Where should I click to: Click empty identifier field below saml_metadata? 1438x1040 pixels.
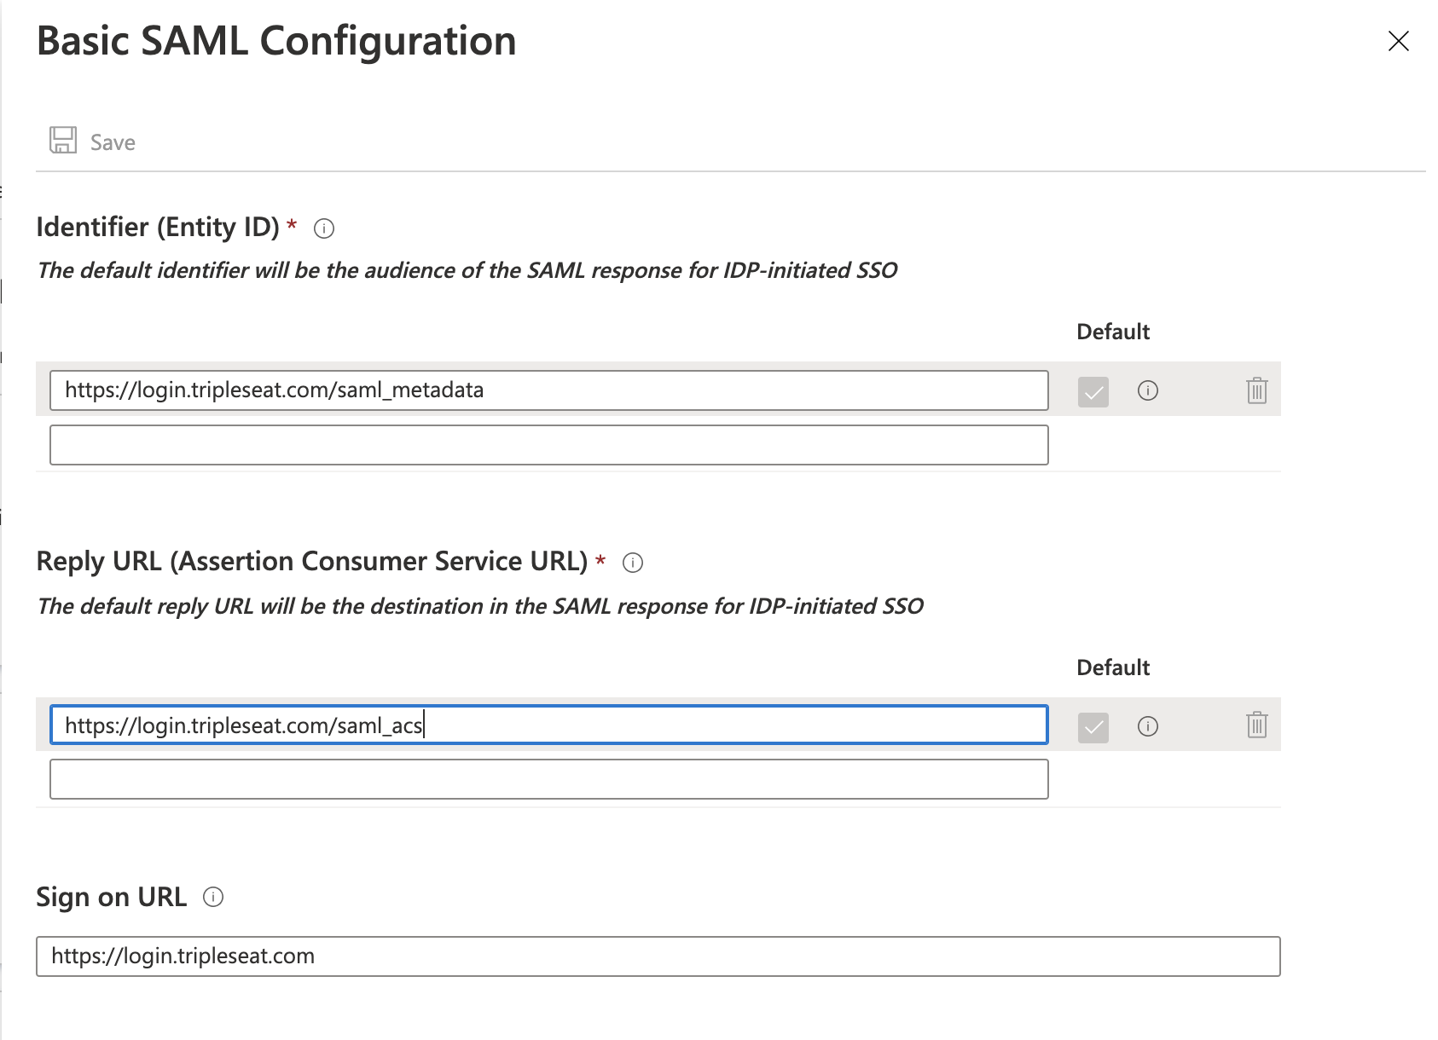[549, 445]
